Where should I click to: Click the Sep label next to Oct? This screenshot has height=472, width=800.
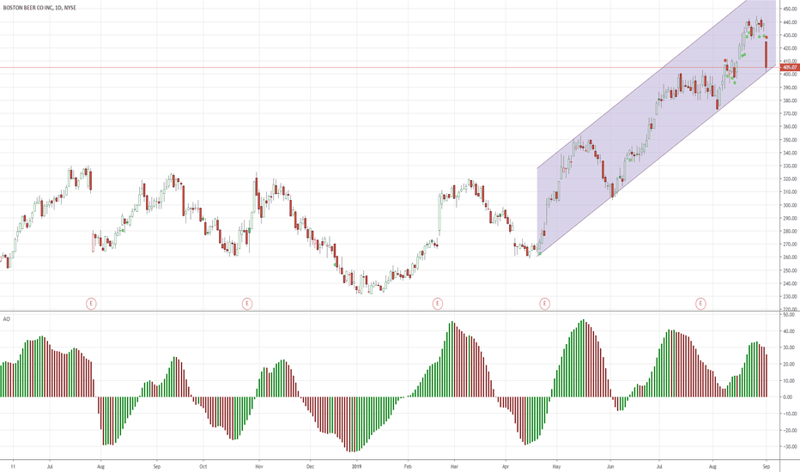(x=156, y=466)
